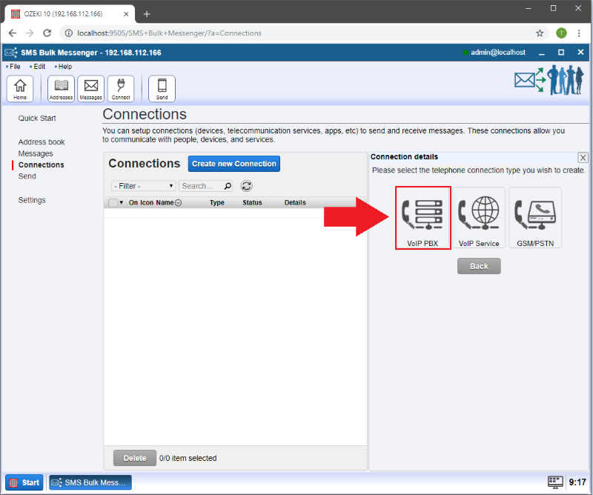Open the Messages envelope icon
593x495 pixels.
tap(91, 88)
